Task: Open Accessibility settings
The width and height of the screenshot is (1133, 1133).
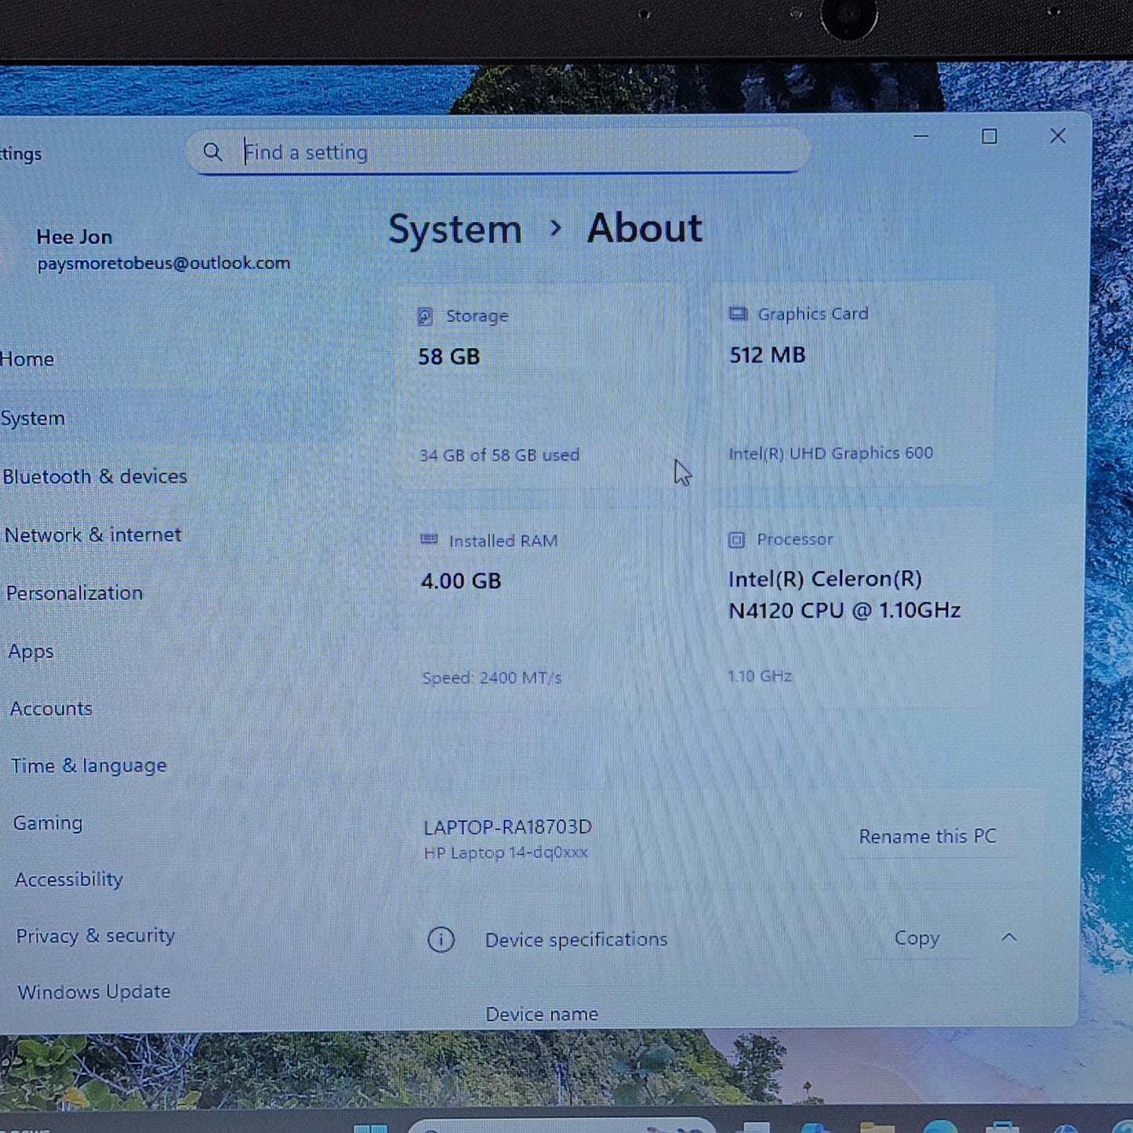Action: pyautogui.click(x=69, y=880)
